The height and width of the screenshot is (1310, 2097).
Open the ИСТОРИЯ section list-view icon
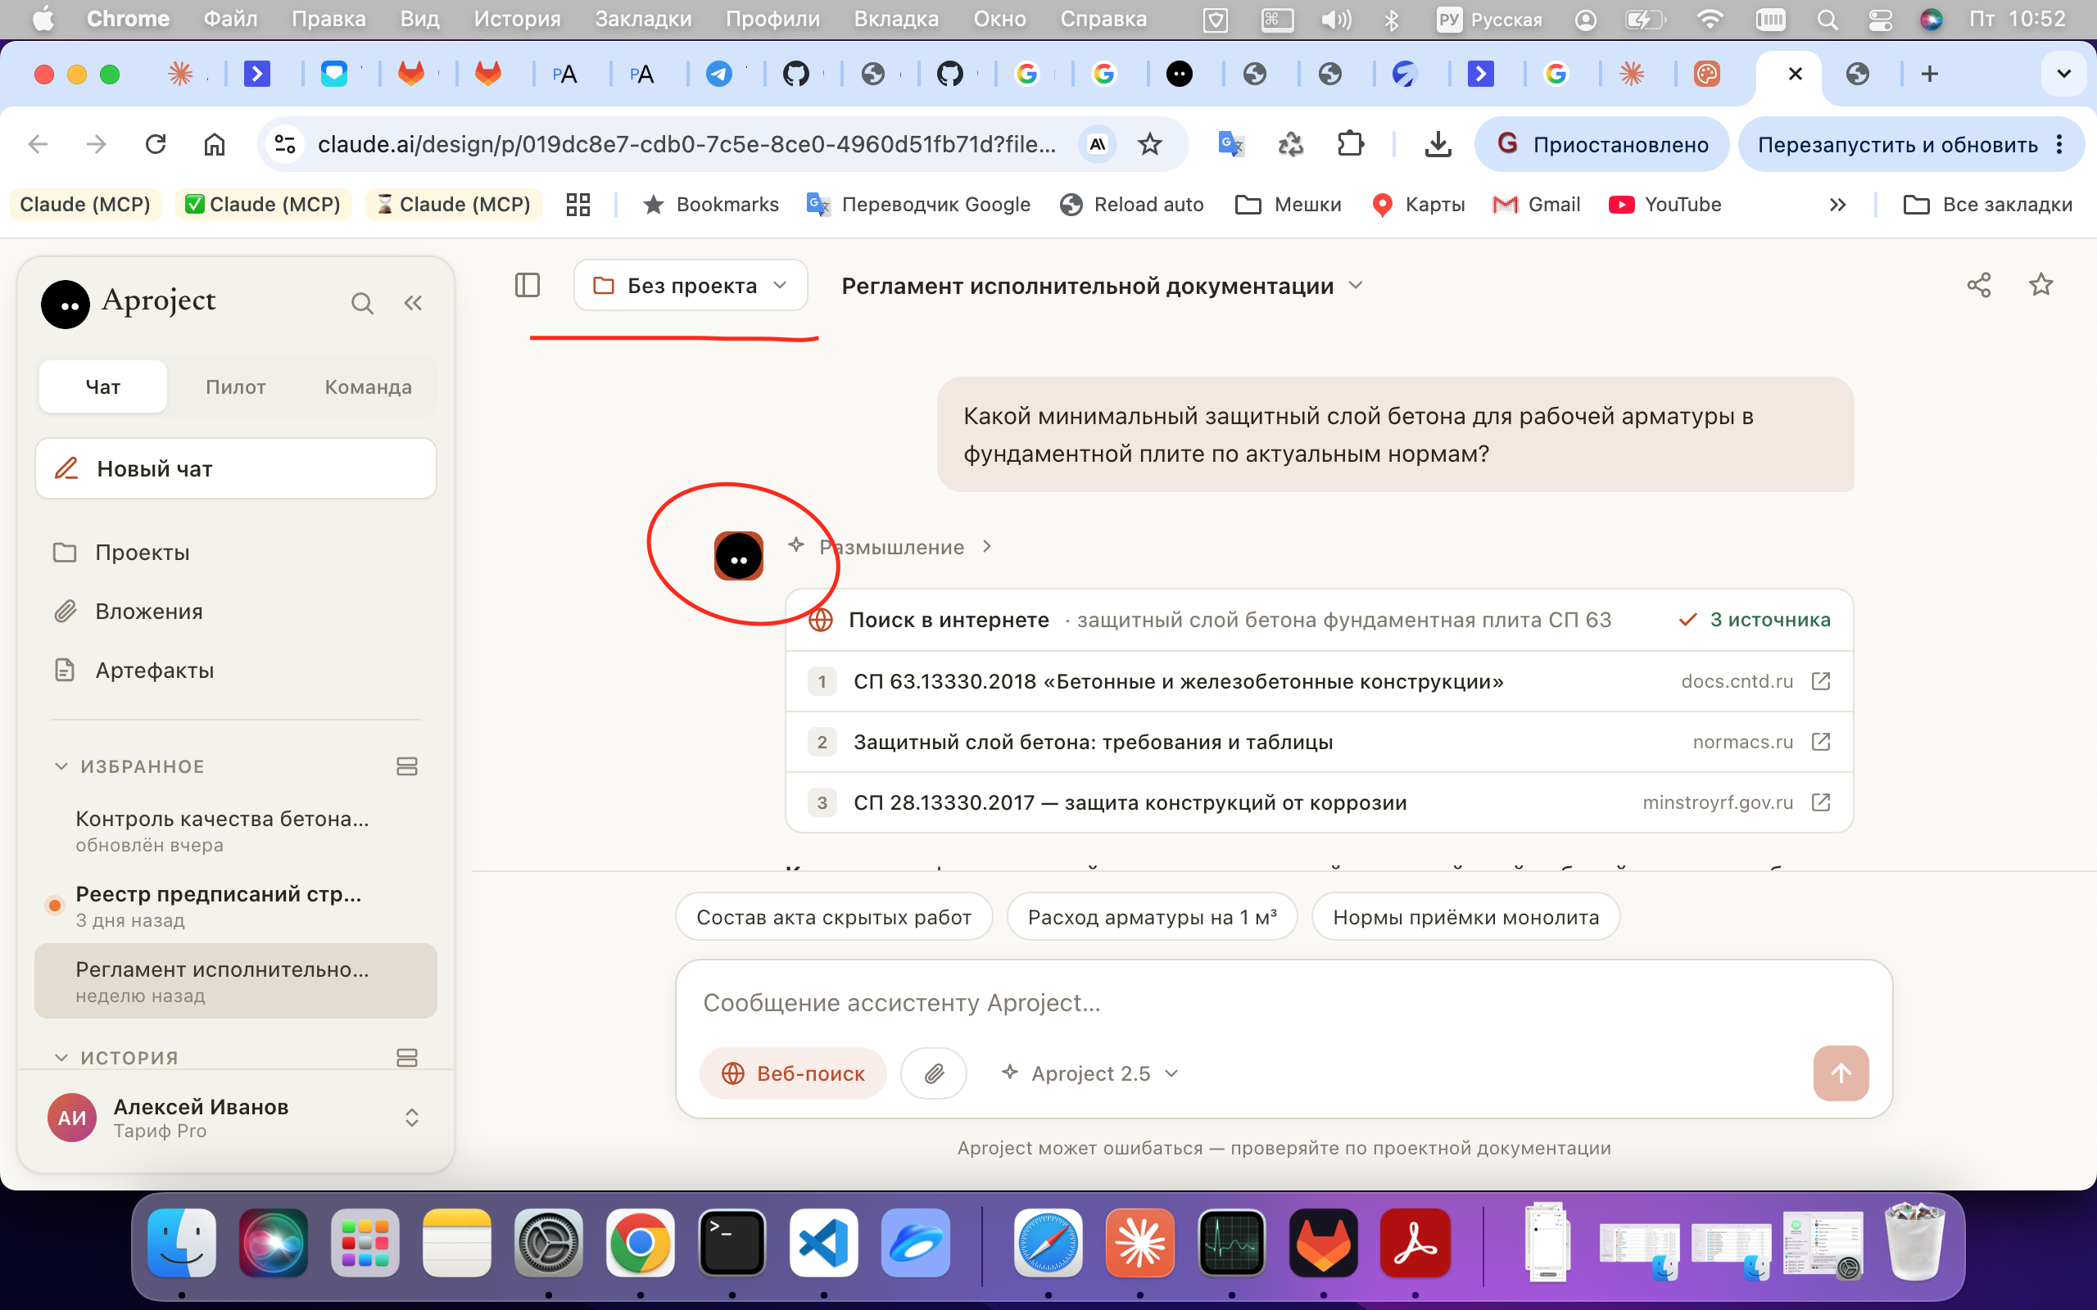pos(406,1057)
